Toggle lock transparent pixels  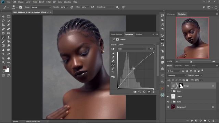(173, 80)
